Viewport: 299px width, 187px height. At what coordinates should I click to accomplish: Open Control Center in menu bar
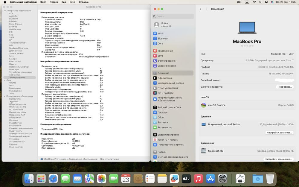click(x=266, y=2)
